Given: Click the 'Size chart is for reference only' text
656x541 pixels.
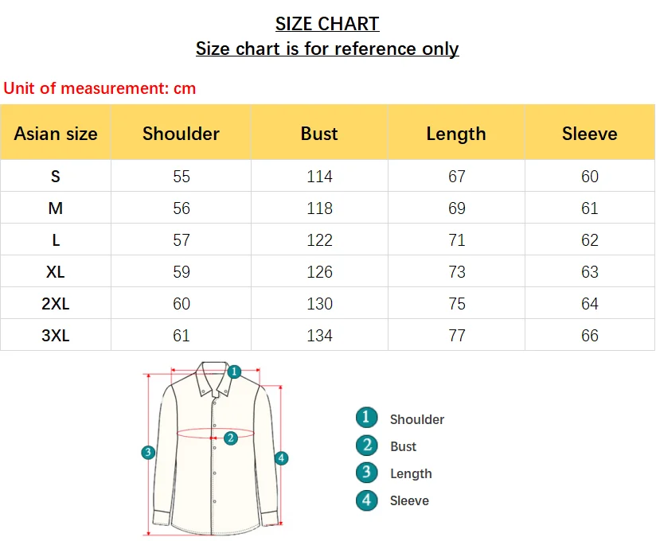Looking at the screenshot, I should (x=327, y=49).
